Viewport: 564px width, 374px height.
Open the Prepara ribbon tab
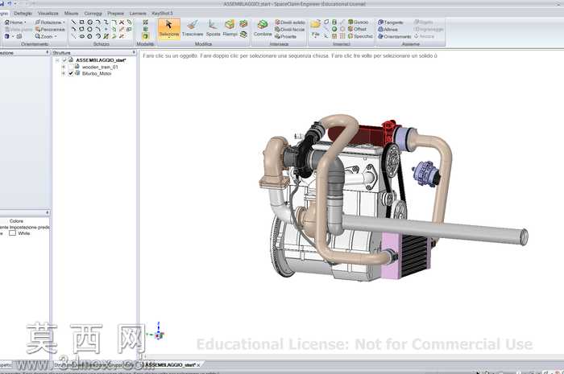tap(115, 14)
